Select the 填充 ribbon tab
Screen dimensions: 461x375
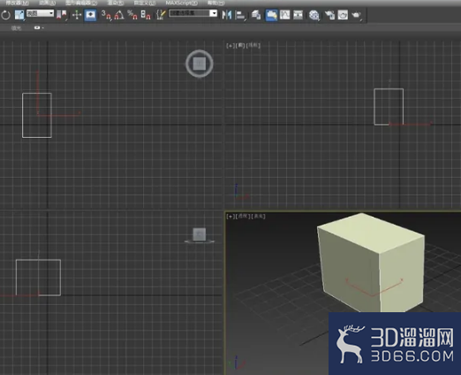tap(16, 28)
